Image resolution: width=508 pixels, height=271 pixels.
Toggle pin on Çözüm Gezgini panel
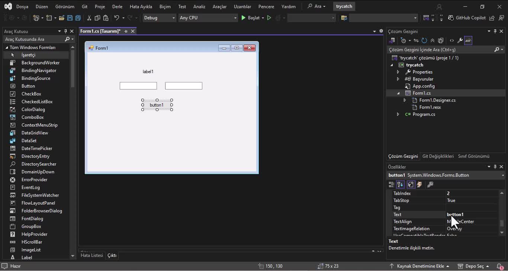(x=495, y=31)
